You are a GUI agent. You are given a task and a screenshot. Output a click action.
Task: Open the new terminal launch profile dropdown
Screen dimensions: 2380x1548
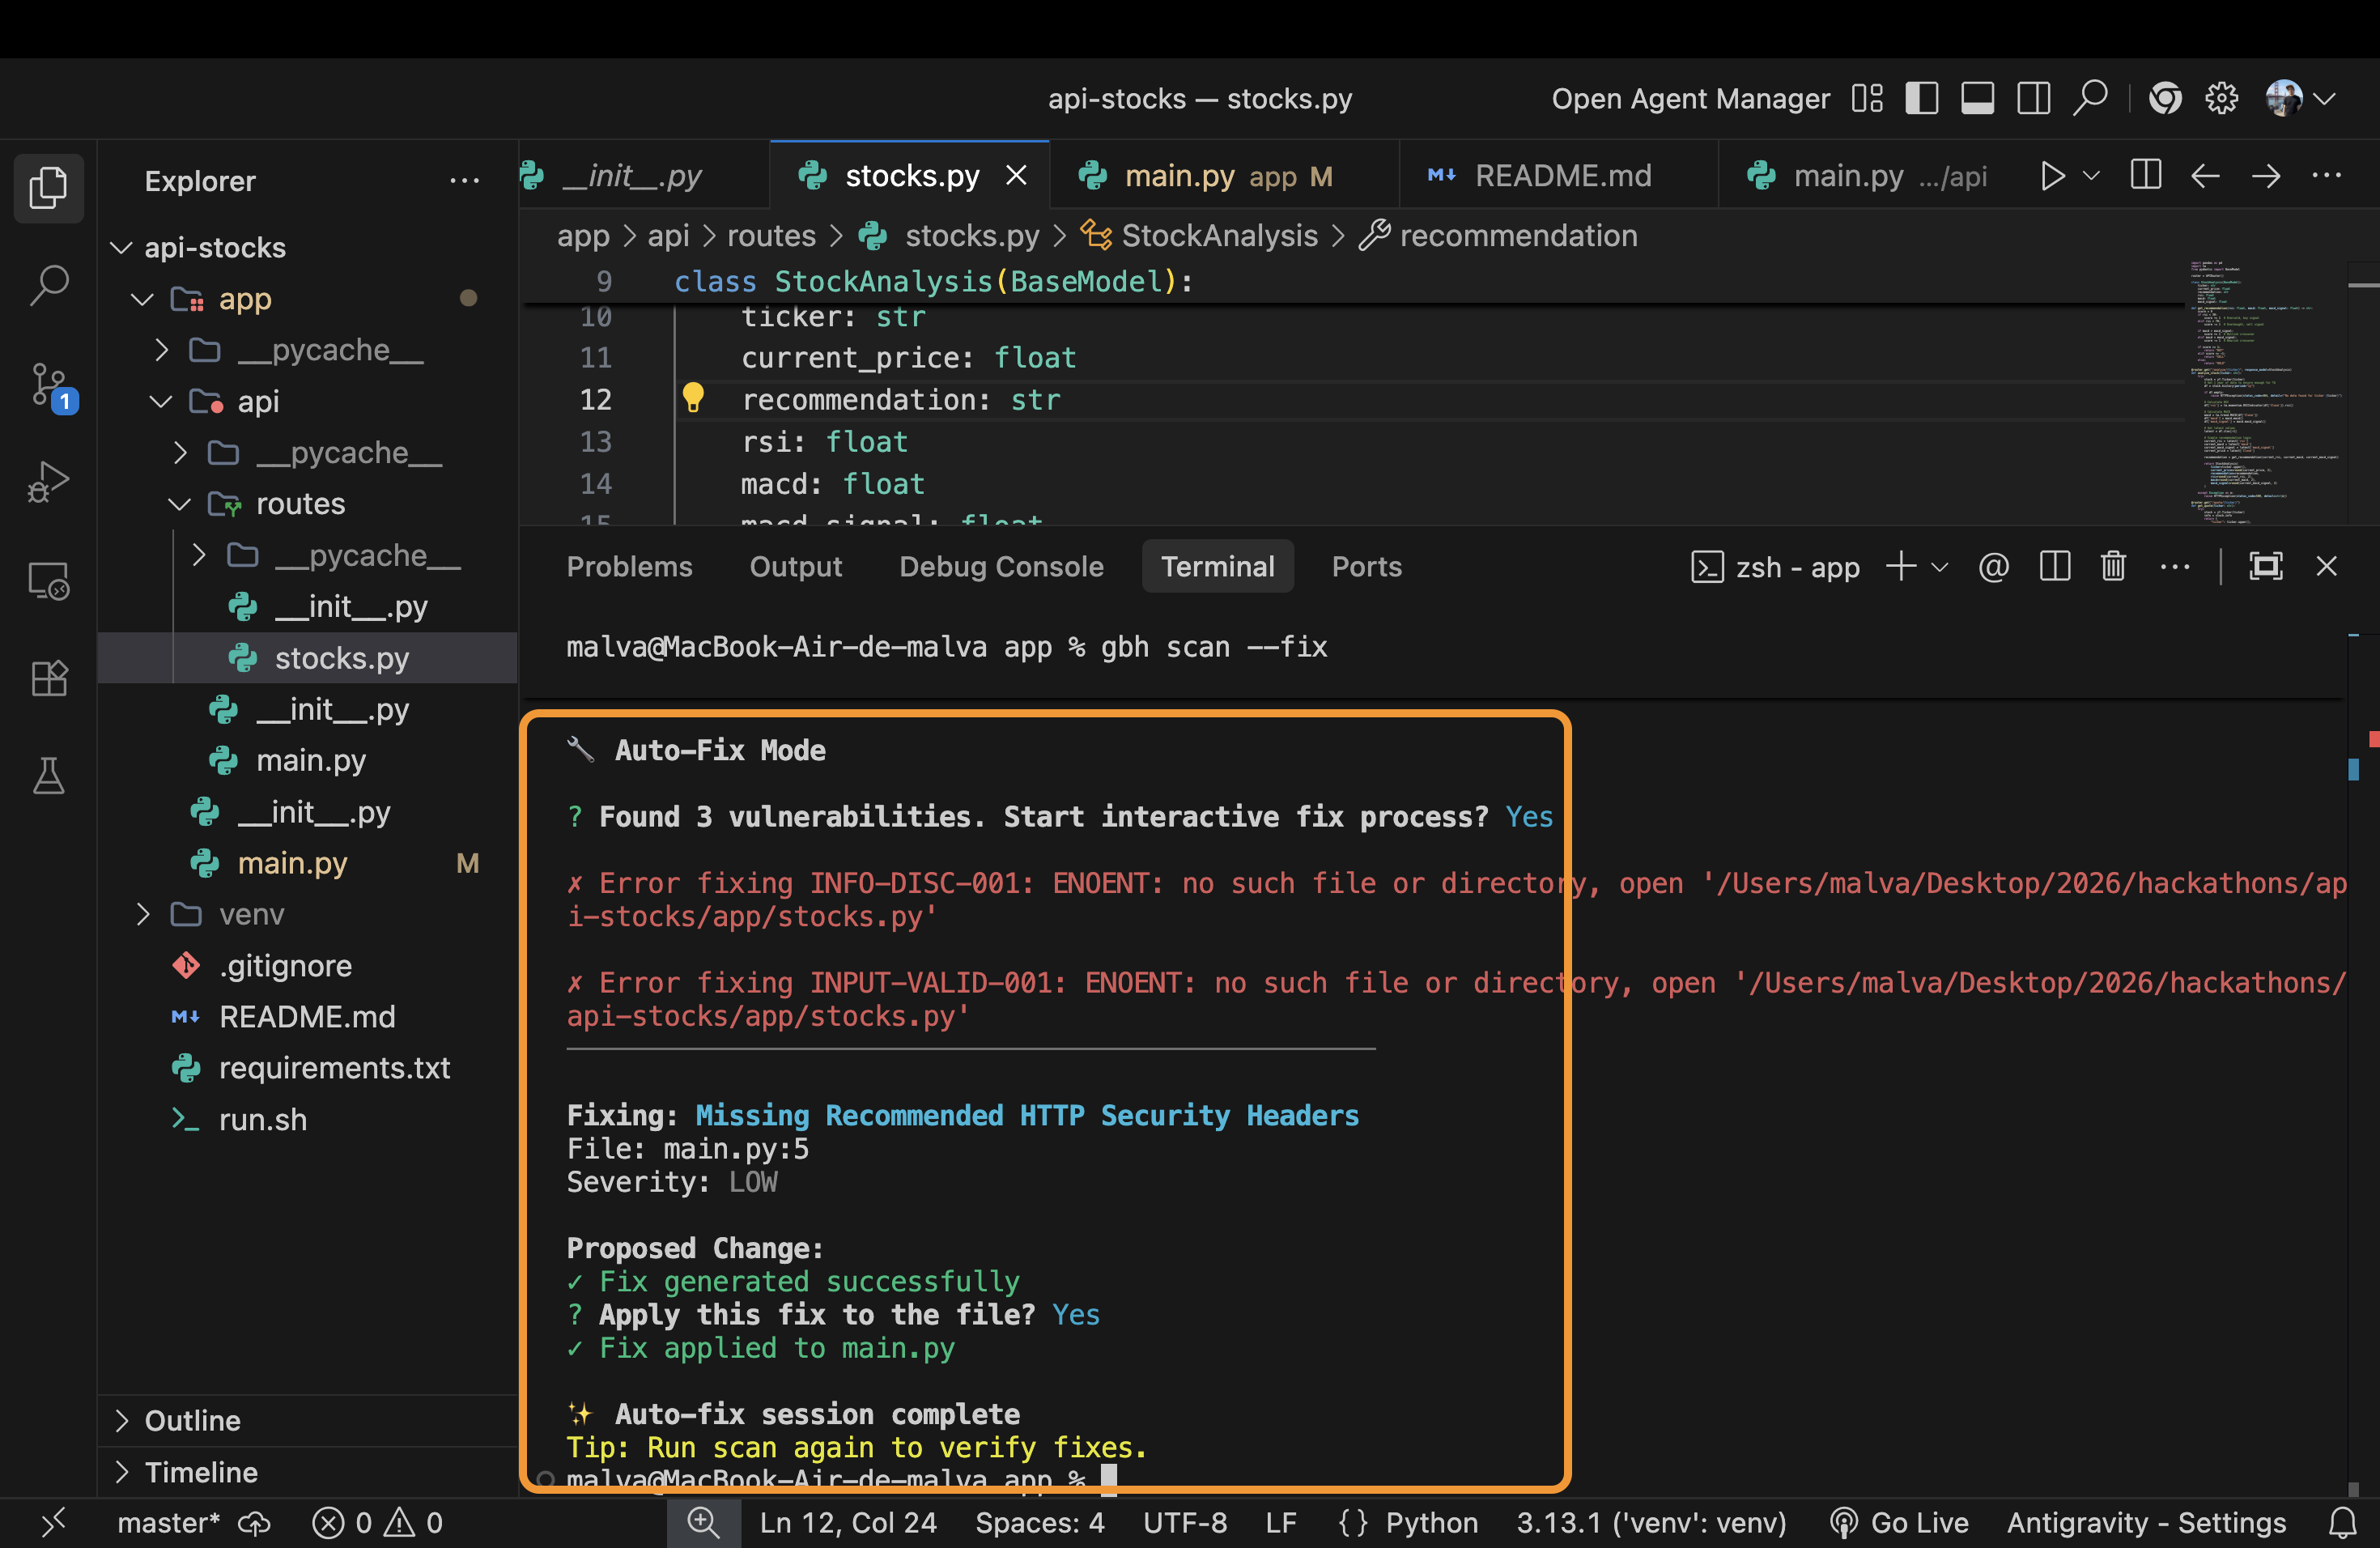(x=1940, y=567)
